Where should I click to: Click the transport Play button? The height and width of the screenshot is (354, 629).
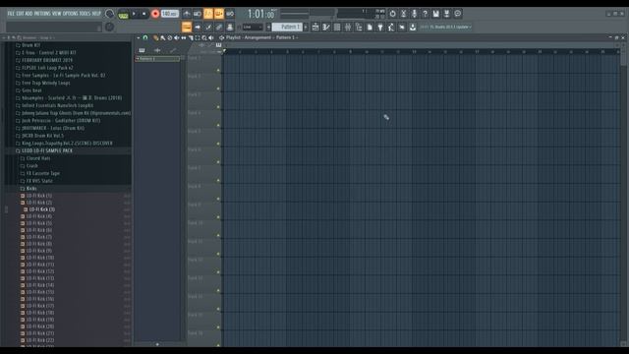tap(134, 14)
